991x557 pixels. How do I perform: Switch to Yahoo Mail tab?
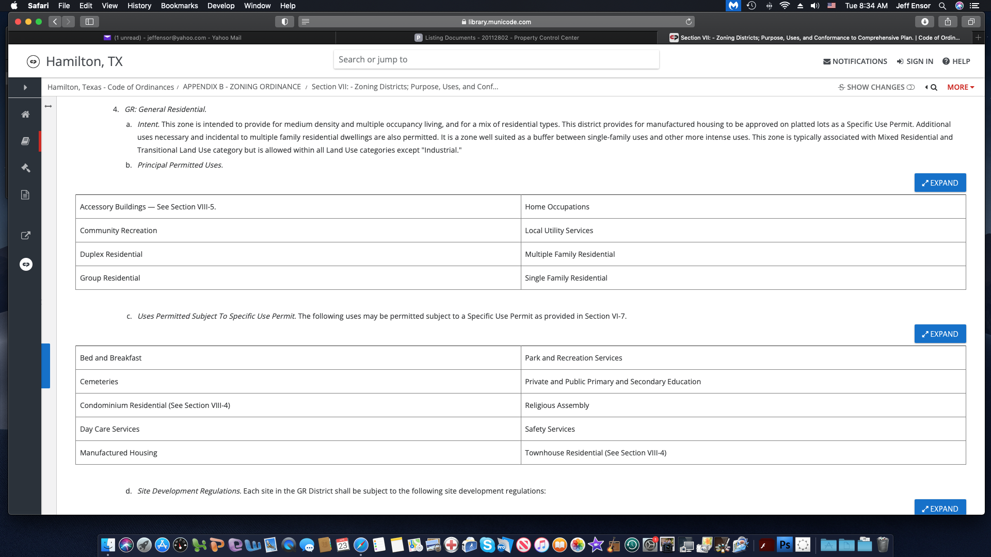(x=172, y=38)
